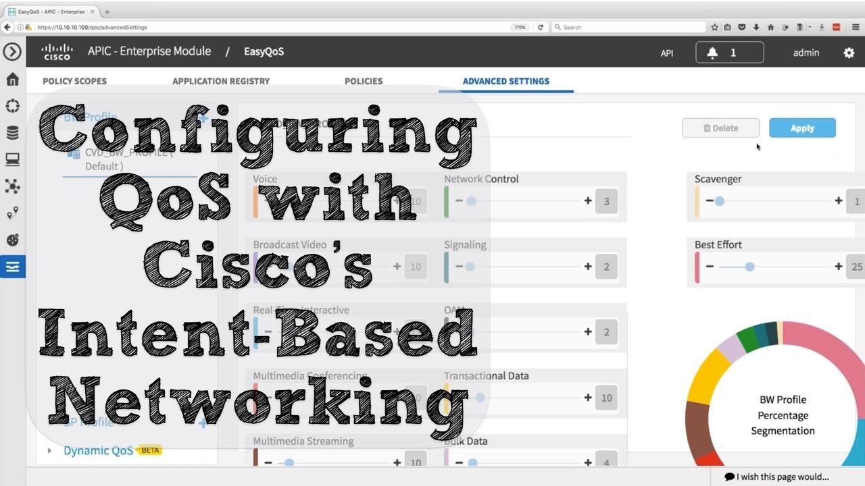Open the map pin path sidebar icon
This screenshot has height=486, width=865.
point(12,213)
